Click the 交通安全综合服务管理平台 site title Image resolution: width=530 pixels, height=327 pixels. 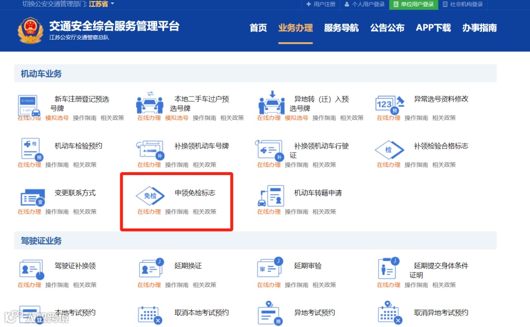[x=114, y=26]
